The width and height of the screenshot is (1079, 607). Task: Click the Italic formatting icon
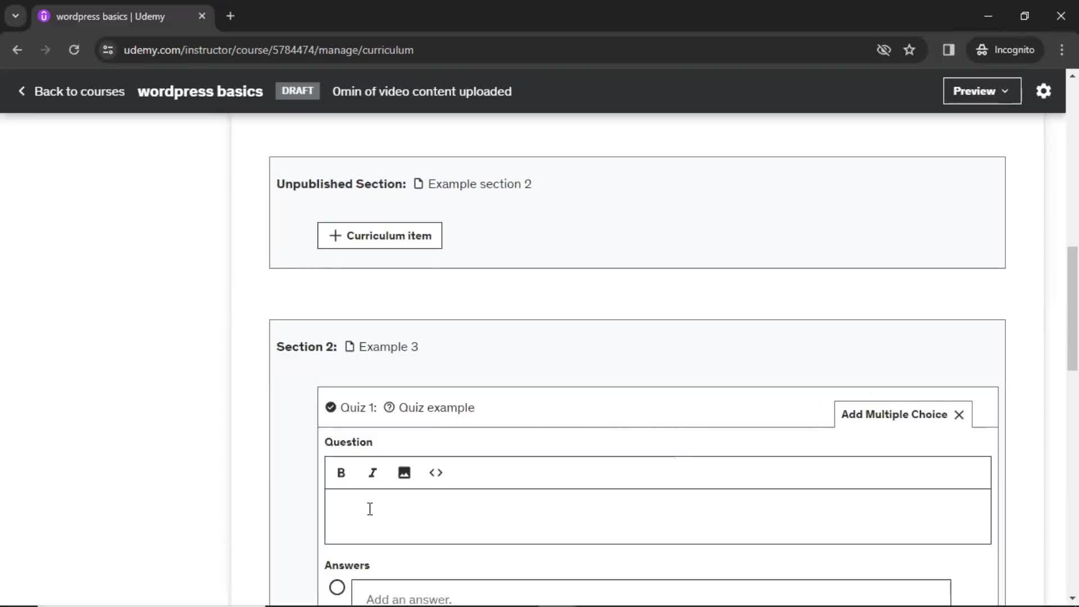[x=373, y=473]
